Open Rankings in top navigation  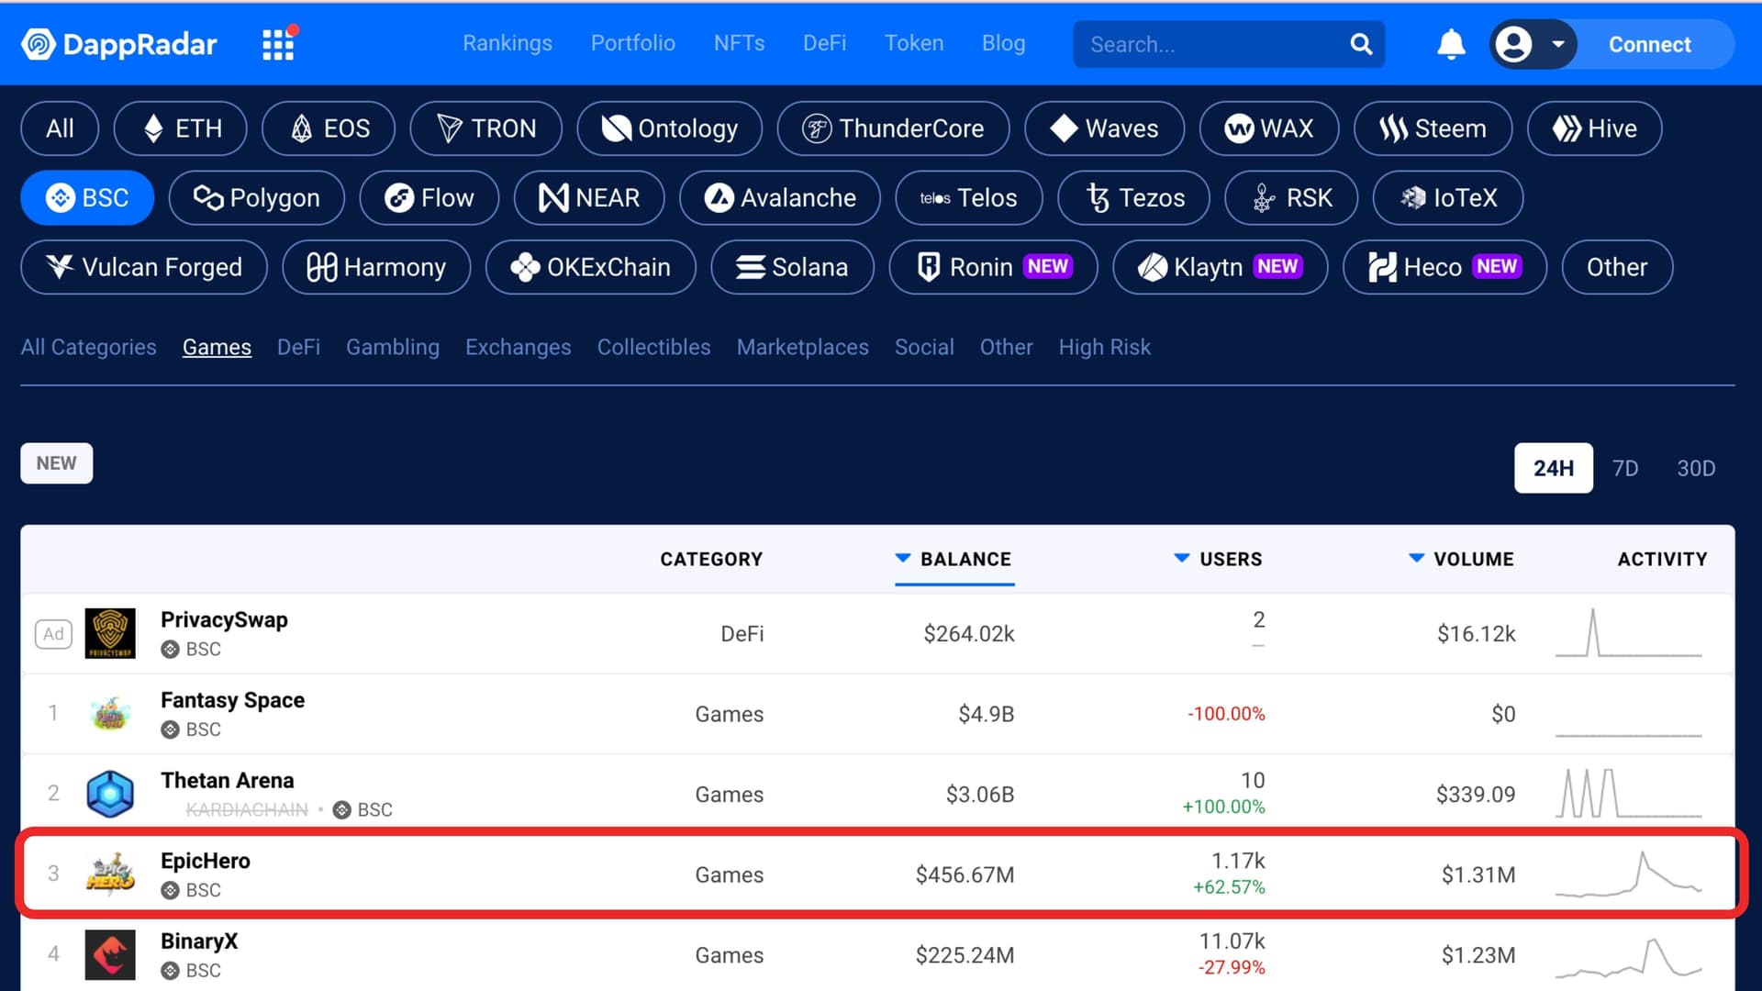click(507, 43)
